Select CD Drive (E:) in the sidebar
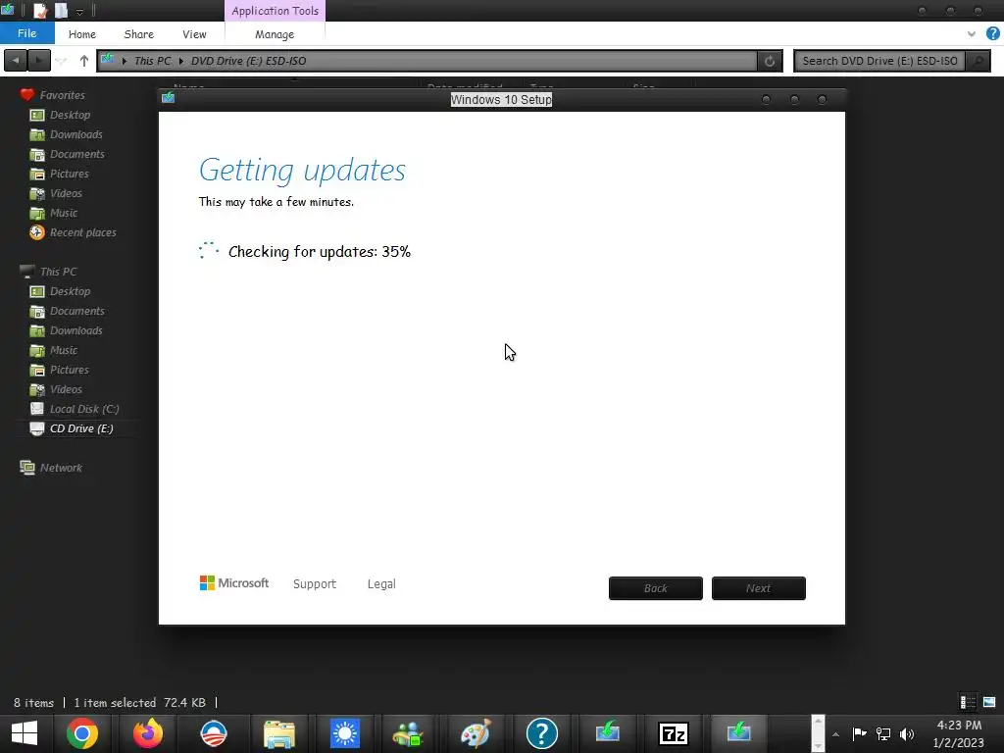The image size is (1004, 753). point(81,428)
